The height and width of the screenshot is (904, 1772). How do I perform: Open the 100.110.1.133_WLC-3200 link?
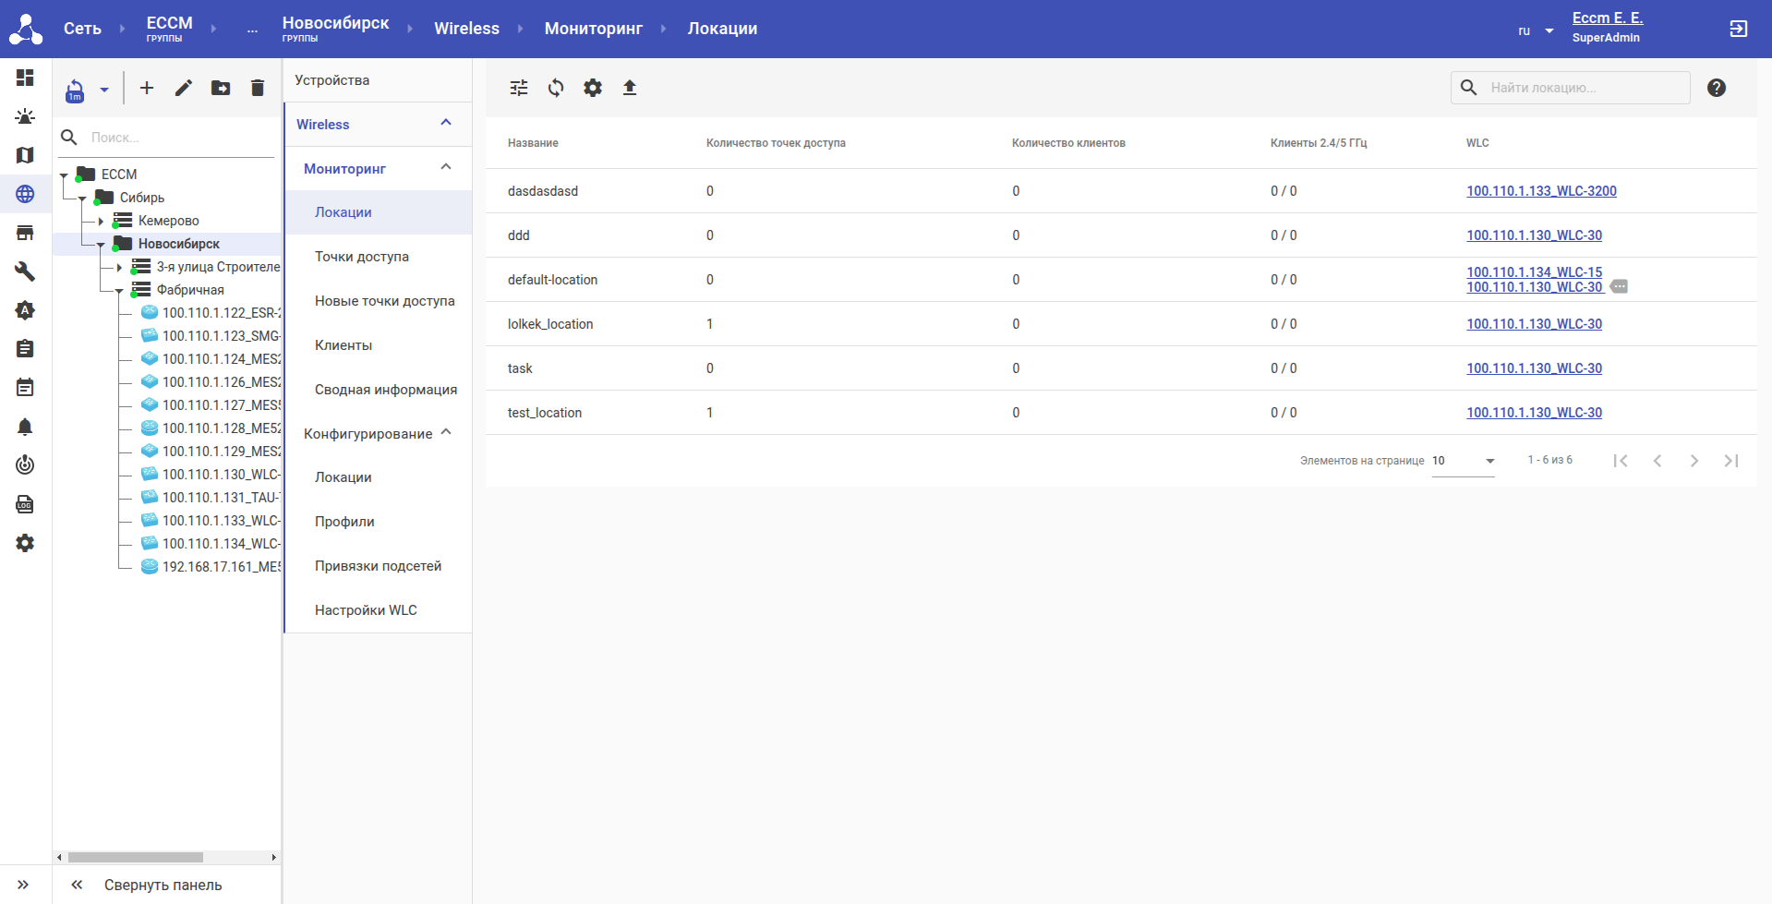coord(1541,191)
